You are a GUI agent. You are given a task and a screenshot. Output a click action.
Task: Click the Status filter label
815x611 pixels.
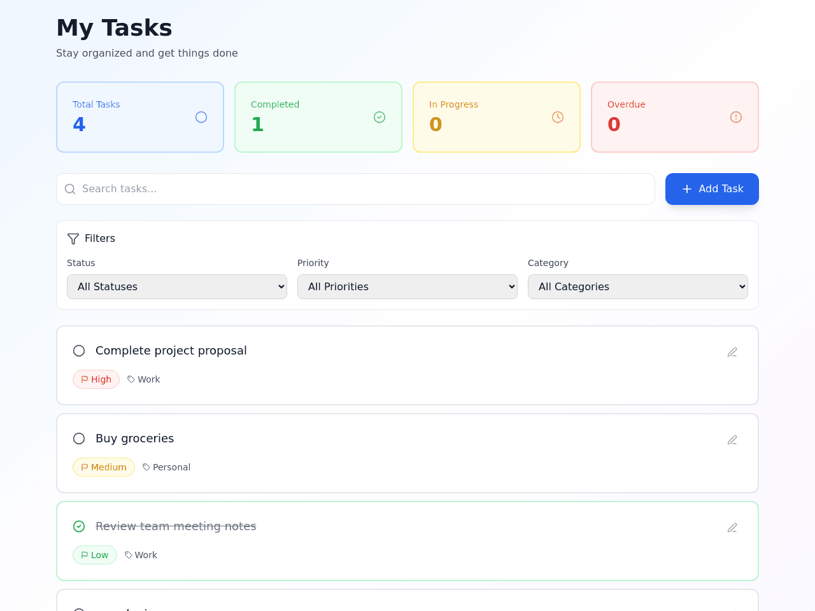[81, 263]
